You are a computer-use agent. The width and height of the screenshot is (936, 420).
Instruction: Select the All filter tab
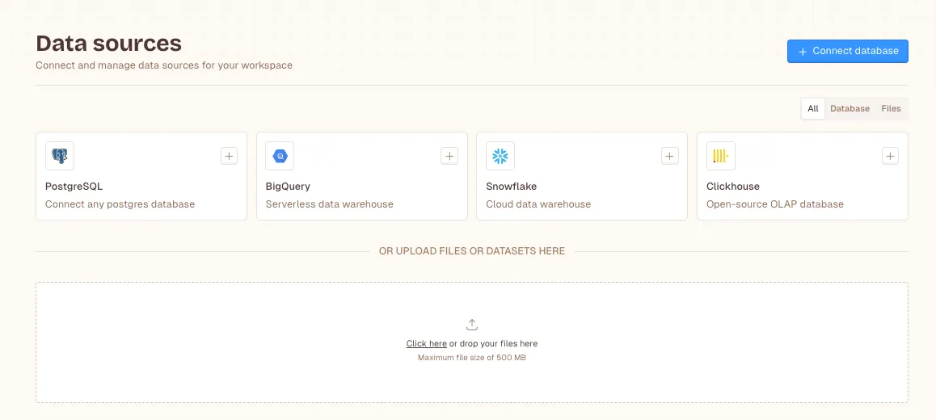pos(813,108)
